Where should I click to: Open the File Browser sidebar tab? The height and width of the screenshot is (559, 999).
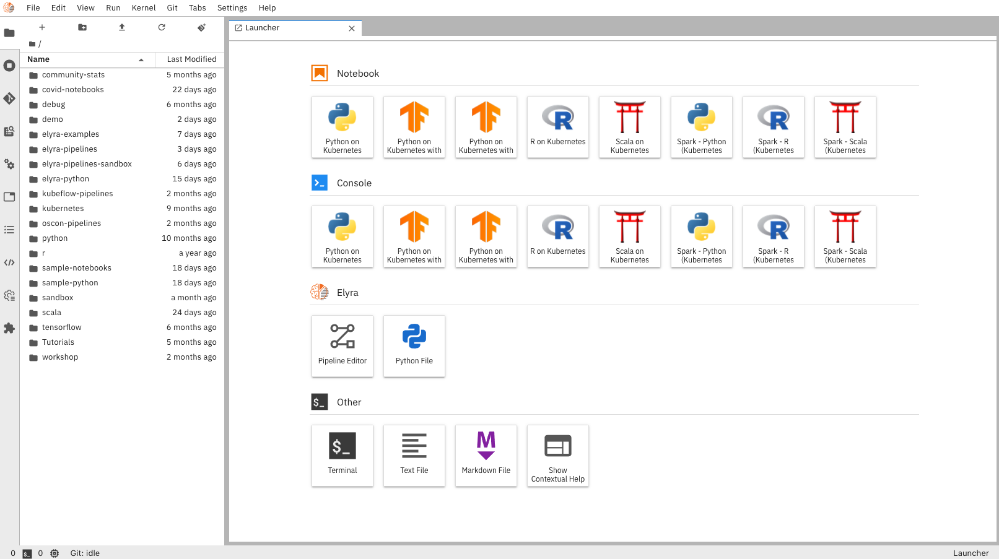(x=9, y=33)
